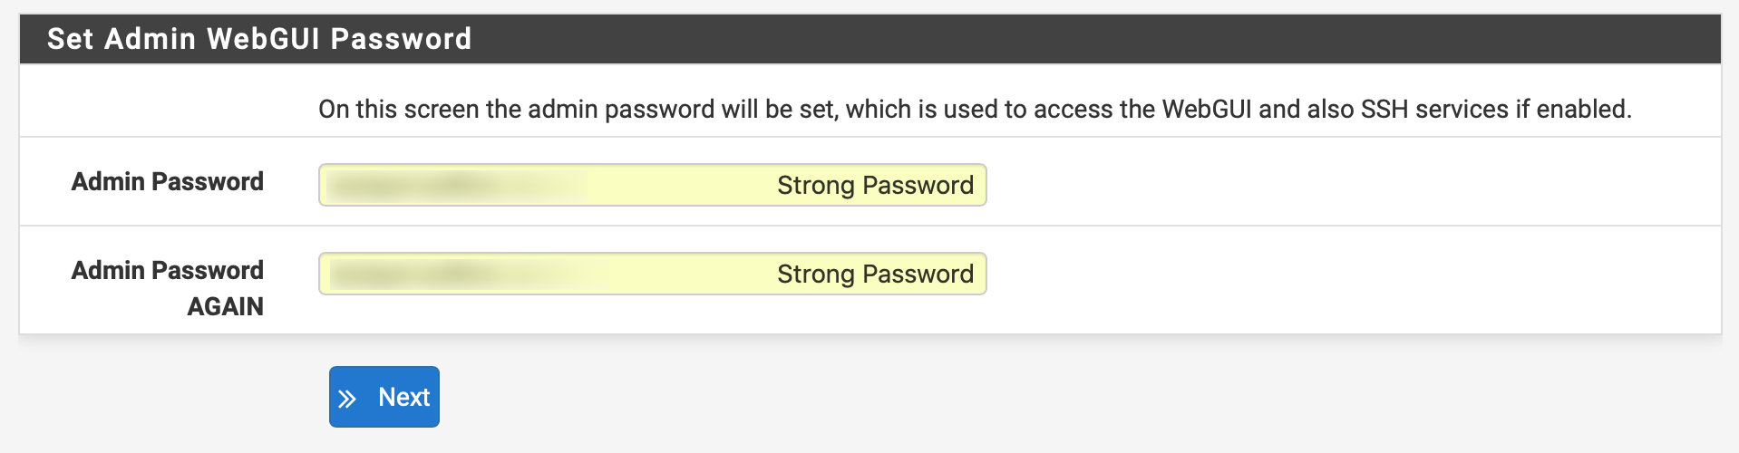The height and width of the screenshot is (453, 1739).
Task: Click the double-chevron icon on Next
Action: tap(347, 399)
